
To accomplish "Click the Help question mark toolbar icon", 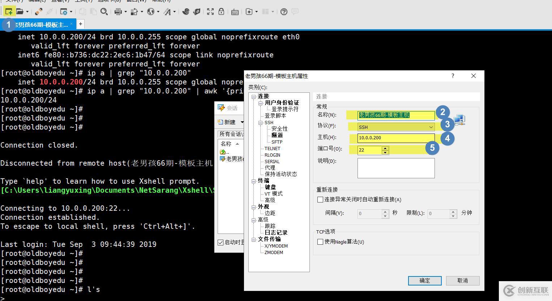I will pyautogui.click(x=284, y=12).
